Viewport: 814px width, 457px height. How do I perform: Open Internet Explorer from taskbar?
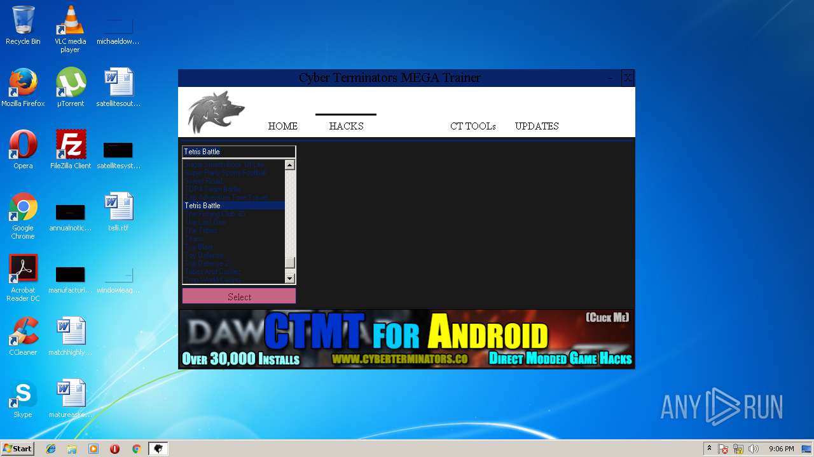tap(51, 449)
